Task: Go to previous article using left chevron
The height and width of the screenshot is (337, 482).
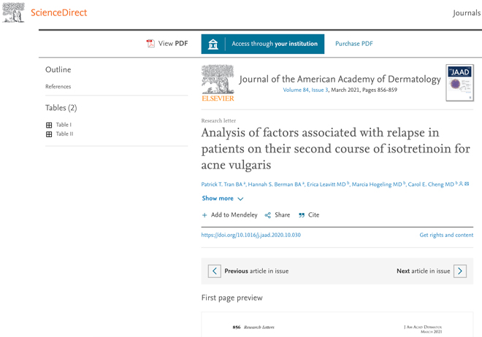Action: click(215, 271)
